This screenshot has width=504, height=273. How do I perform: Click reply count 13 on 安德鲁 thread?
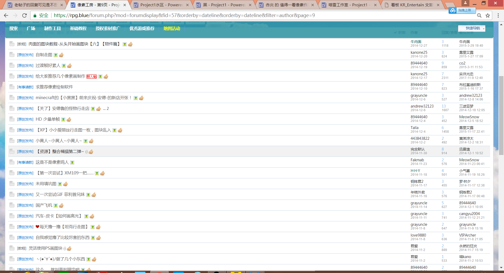point(444,106)
